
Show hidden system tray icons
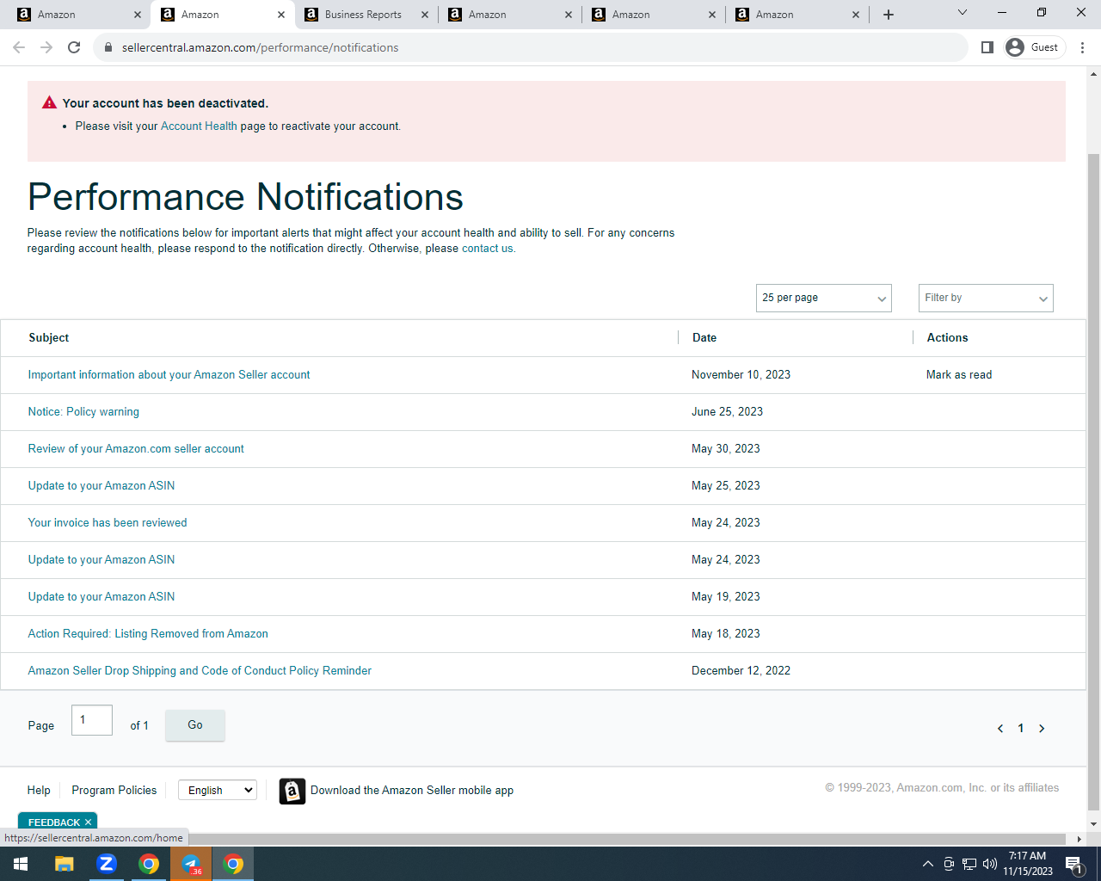tap(927, 864)
